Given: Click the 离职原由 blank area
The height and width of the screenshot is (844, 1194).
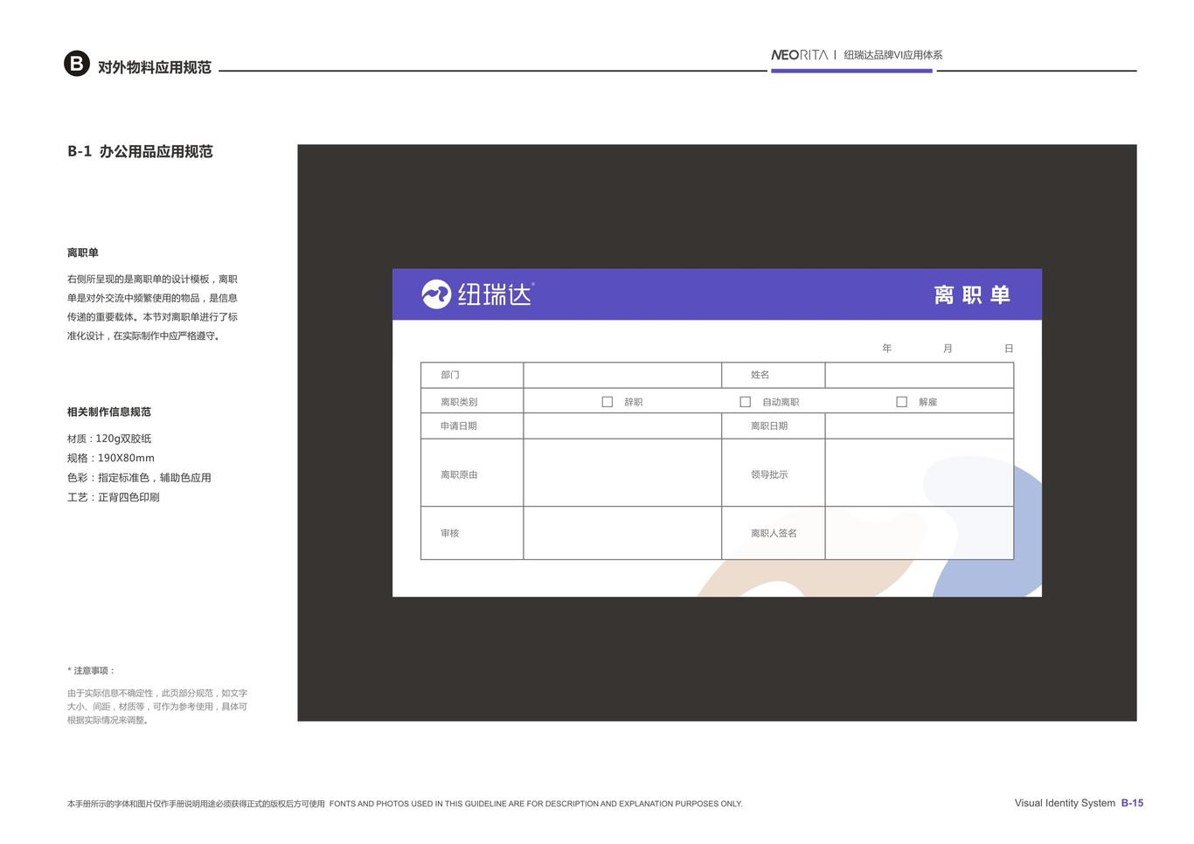Looking at the screenshot, I should (622, 473).
